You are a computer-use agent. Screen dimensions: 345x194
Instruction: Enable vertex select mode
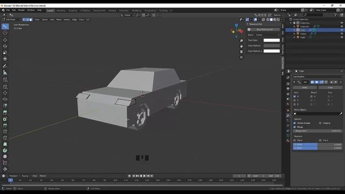[24, 19]
